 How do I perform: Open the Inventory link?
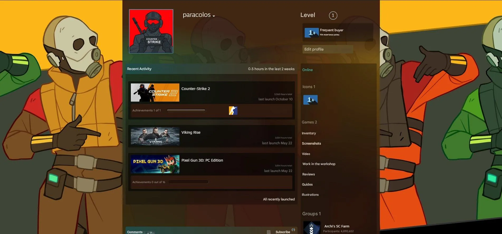point(309,133)
